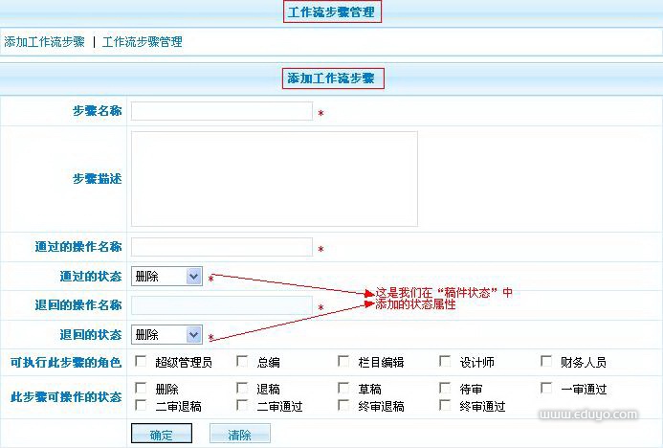Focus the 步骤名称 text field
The width and height of the screenshot is (663, 448).
click(222, 111)
